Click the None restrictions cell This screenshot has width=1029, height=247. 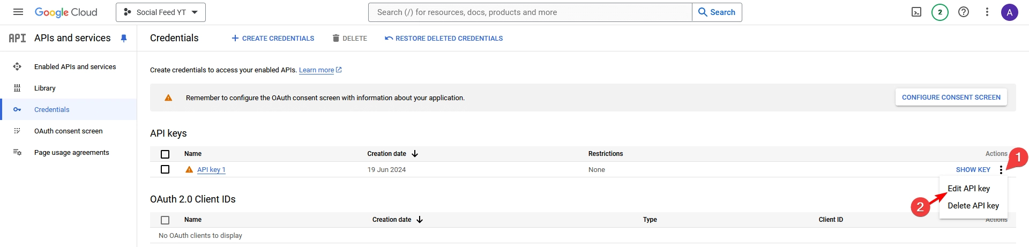[596, 169]
